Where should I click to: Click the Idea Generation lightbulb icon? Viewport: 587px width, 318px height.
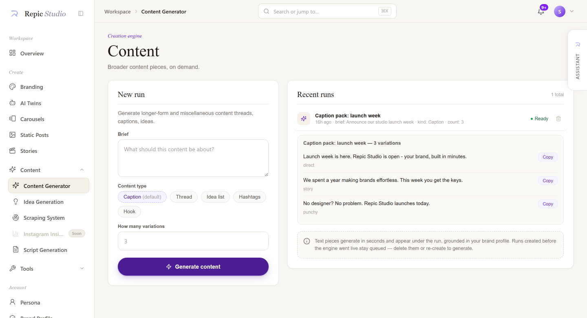[16, 202]
